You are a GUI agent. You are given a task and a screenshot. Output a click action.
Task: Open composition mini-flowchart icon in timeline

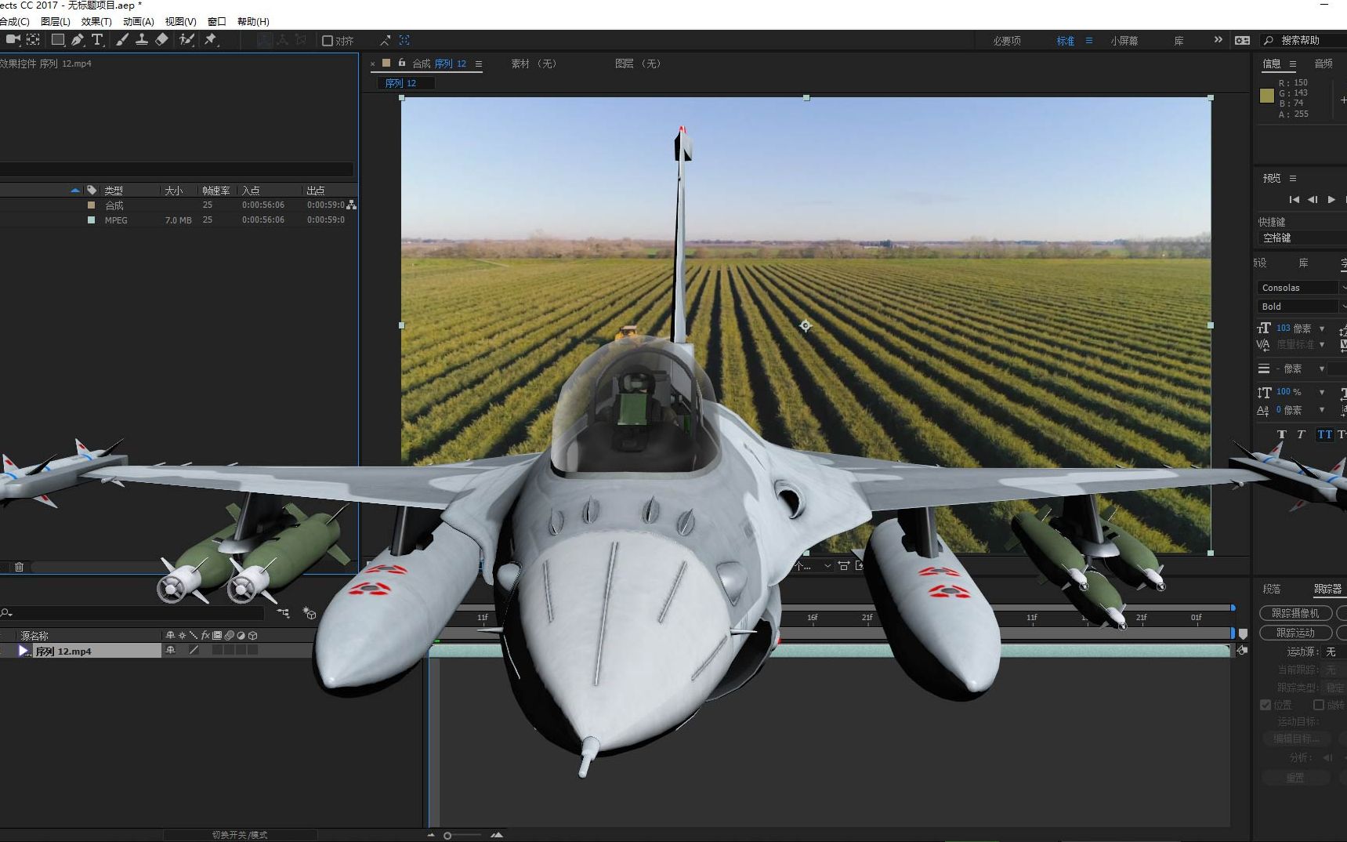click(283, 613)
